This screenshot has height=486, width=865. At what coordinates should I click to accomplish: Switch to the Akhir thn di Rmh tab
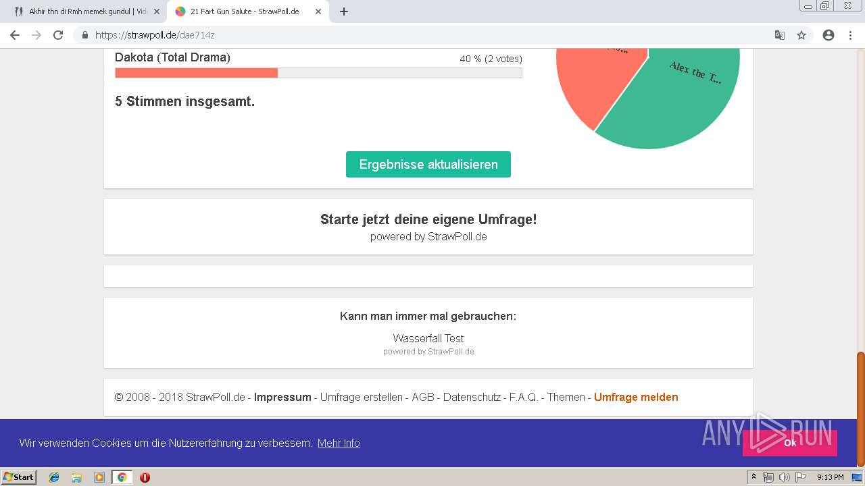[86, 11]
